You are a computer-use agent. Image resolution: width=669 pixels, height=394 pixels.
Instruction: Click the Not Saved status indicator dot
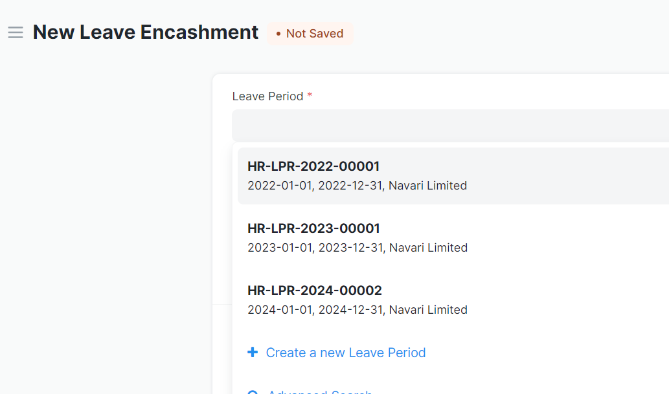click(x=279, y=34)
